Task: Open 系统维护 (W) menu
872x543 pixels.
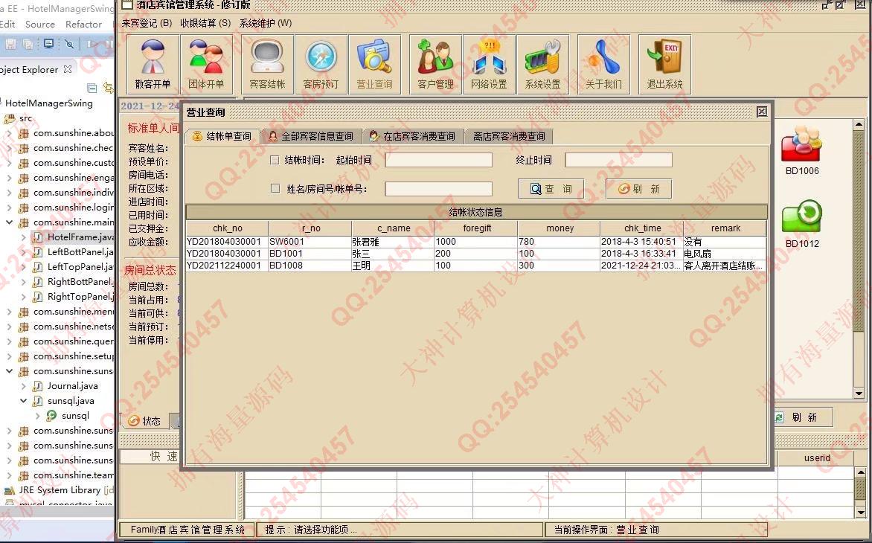Action: 266,23
